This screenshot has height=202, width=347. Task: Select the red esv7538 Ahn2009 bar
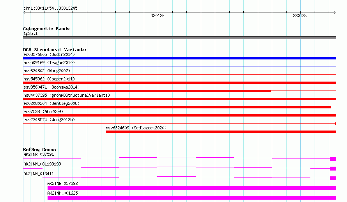[179, 115]
